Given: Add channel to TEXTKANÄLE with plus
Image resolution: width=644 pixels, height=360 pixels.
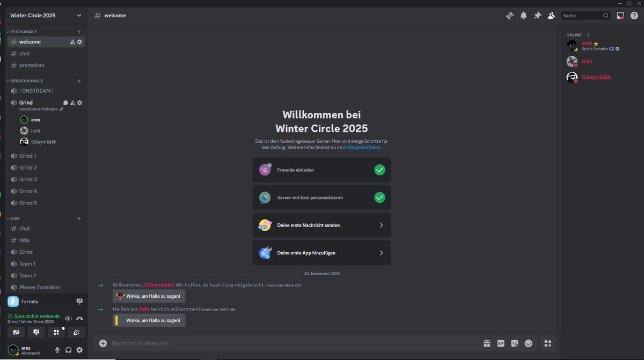Looking at the screenshot, I should 79,32.
